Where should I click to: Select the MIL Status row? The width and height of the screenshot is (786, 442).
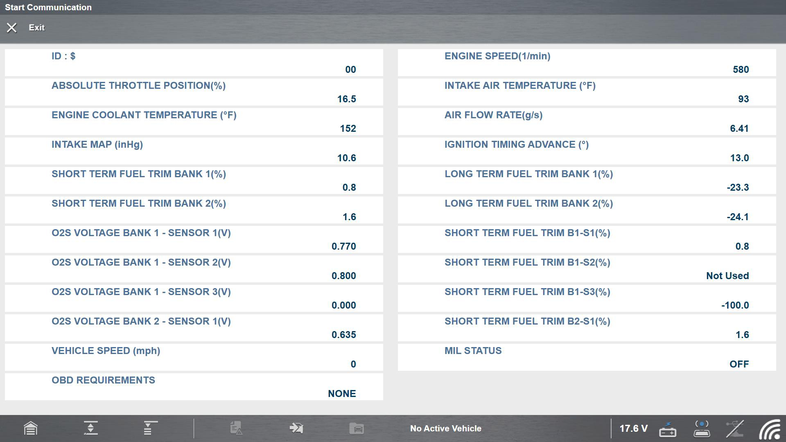pos(587,358)
